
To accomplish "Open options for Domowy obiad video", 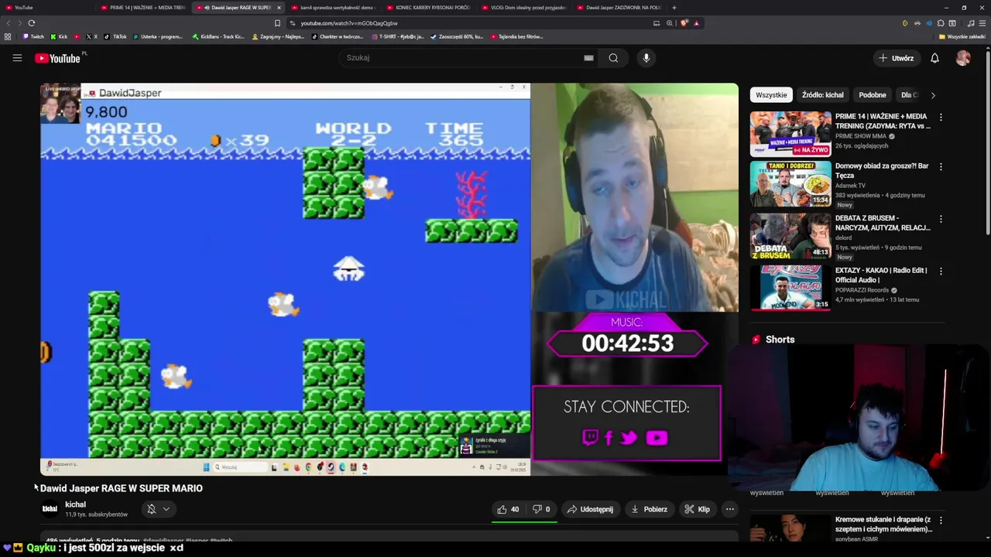I will 941,167.
